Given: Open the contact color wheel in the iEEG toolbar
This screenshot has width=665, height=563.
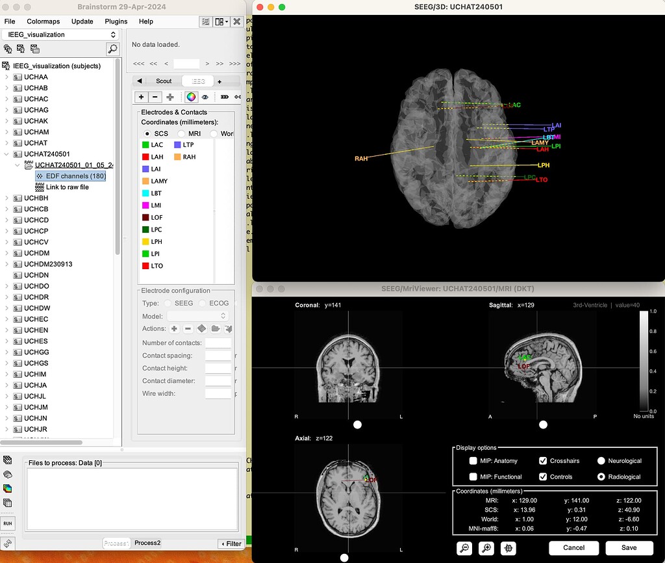Looking at the screenshot, I should click(192, 96).
